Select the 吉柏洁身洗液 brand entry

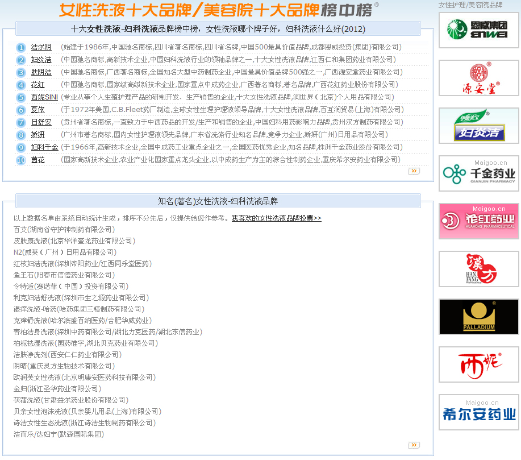(x=108, y=332)
